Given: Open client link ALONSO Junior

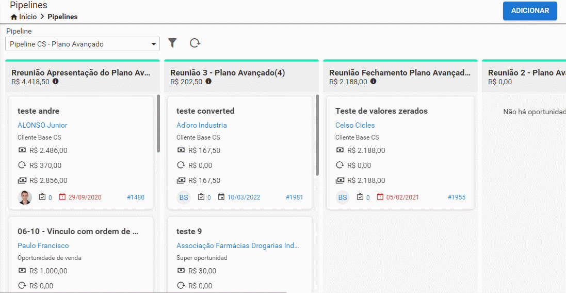Looking at the screenshot, I should (x=43, y=125).
